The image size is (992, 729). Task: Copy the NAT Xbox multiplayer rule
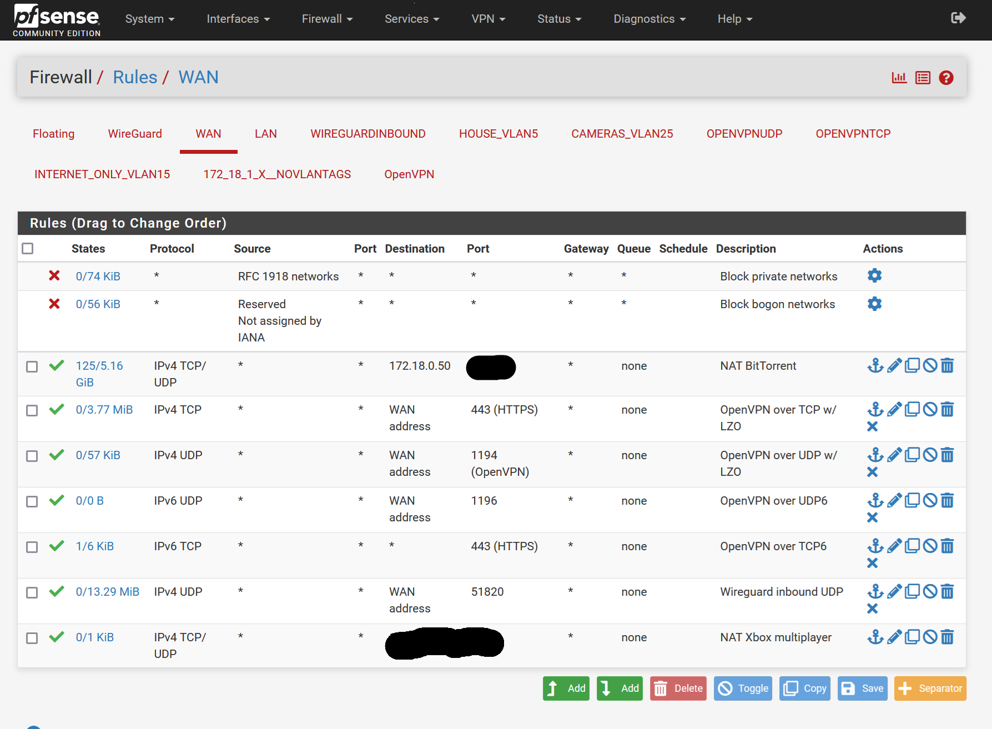tap(912, 637)
